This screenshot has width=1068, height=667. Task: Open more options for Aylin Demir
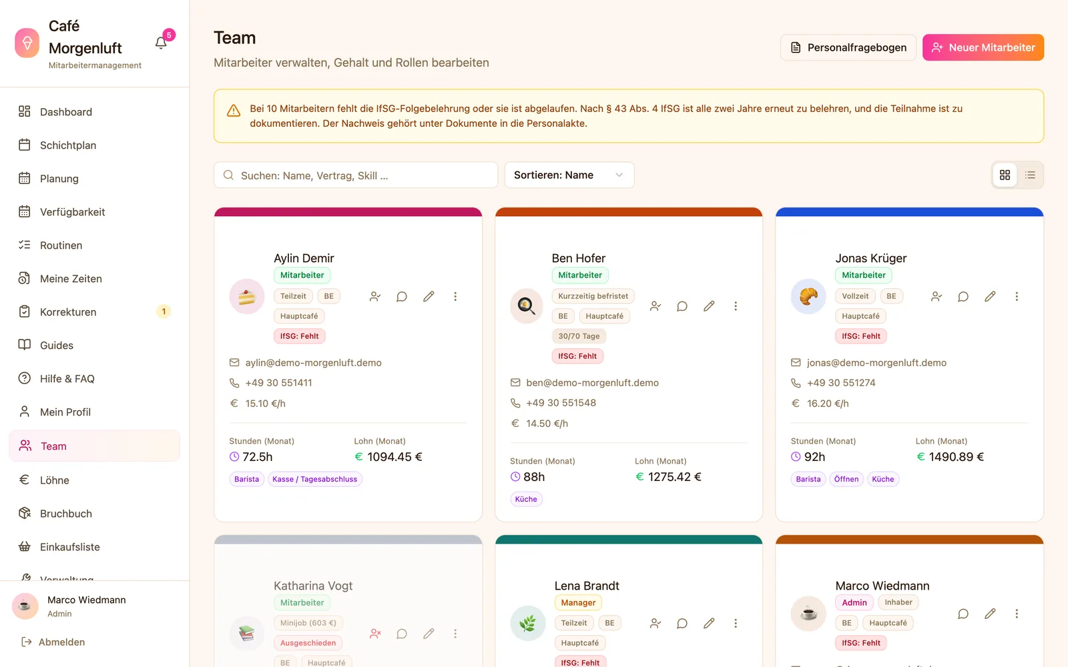pyautogui.click(x=455, y=296)
